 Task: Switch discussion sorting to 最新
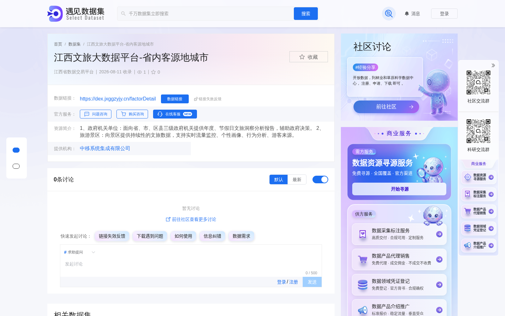[297, 179]
